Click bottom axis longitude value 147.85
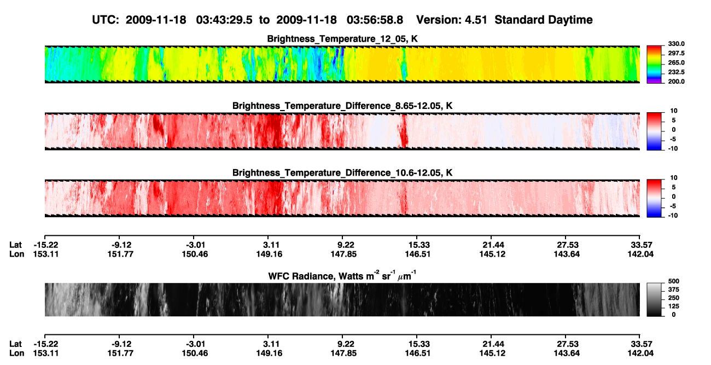Screen dimensions: 711x365 click(342, 353)
